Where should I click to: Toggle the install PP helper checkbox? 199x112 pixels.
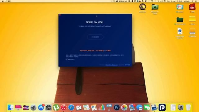67,59
